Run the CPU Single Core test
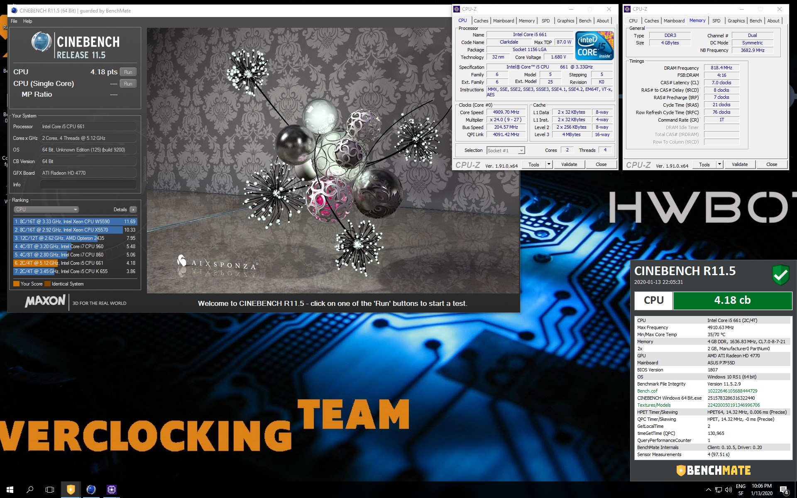This screenshot has height=498, width=797. (x=128, y=84)
